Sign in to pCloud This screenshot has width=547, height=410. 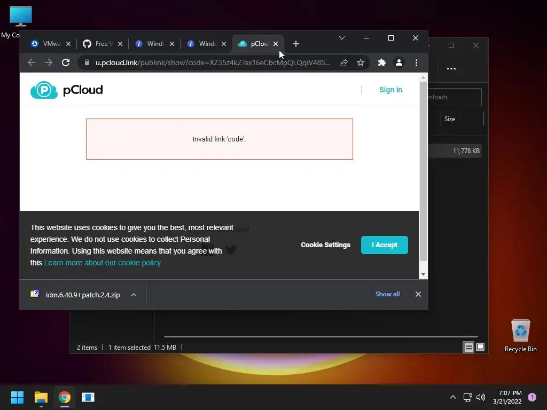[390, 90]
